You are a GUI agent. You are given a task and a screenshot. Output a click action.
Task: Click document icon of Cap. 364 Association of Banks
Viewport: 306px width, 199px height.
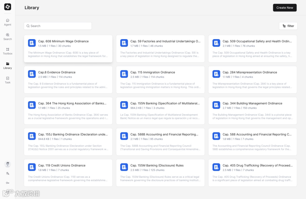point(32,105)
